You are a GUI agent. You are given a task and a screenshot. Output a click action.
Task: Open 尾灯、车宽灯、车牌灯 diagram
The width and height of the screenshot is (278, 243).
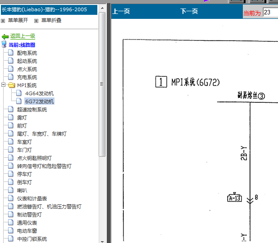41,134
